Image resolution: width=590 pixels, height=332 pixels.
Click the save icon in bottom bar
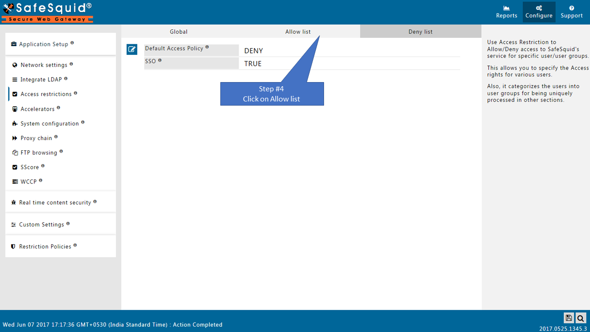coord(569,318)
